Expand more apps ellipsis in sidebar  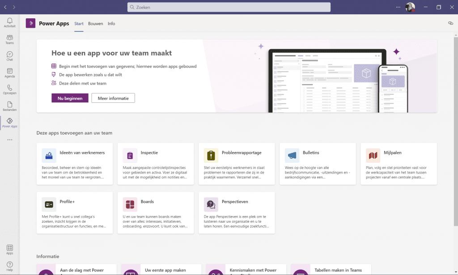(9, 140)
